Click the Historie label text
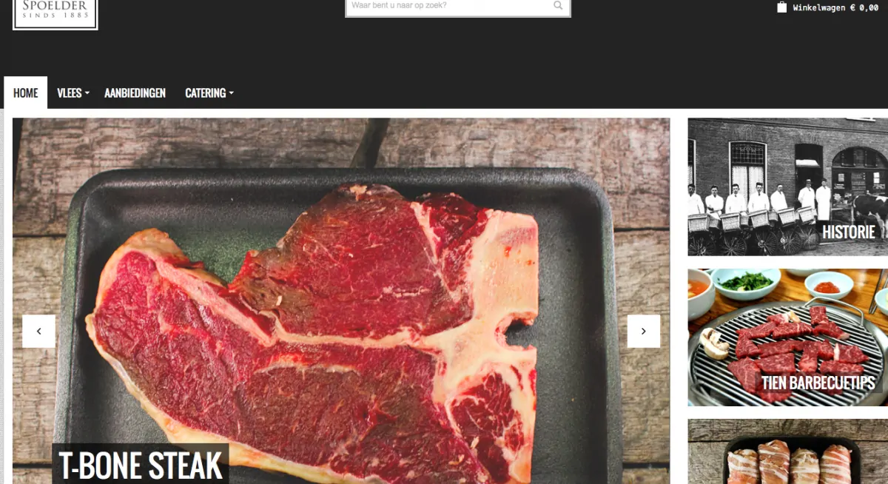888x484 pixels. tap(849, 232)
